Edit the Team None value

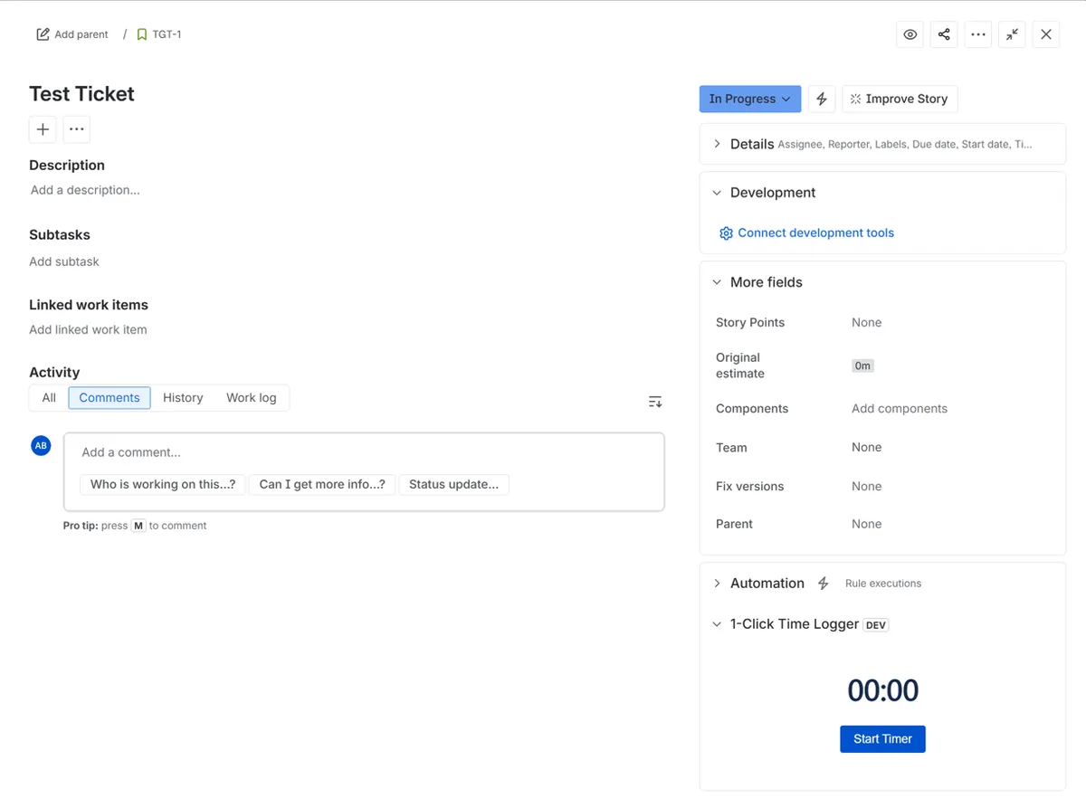866,447
